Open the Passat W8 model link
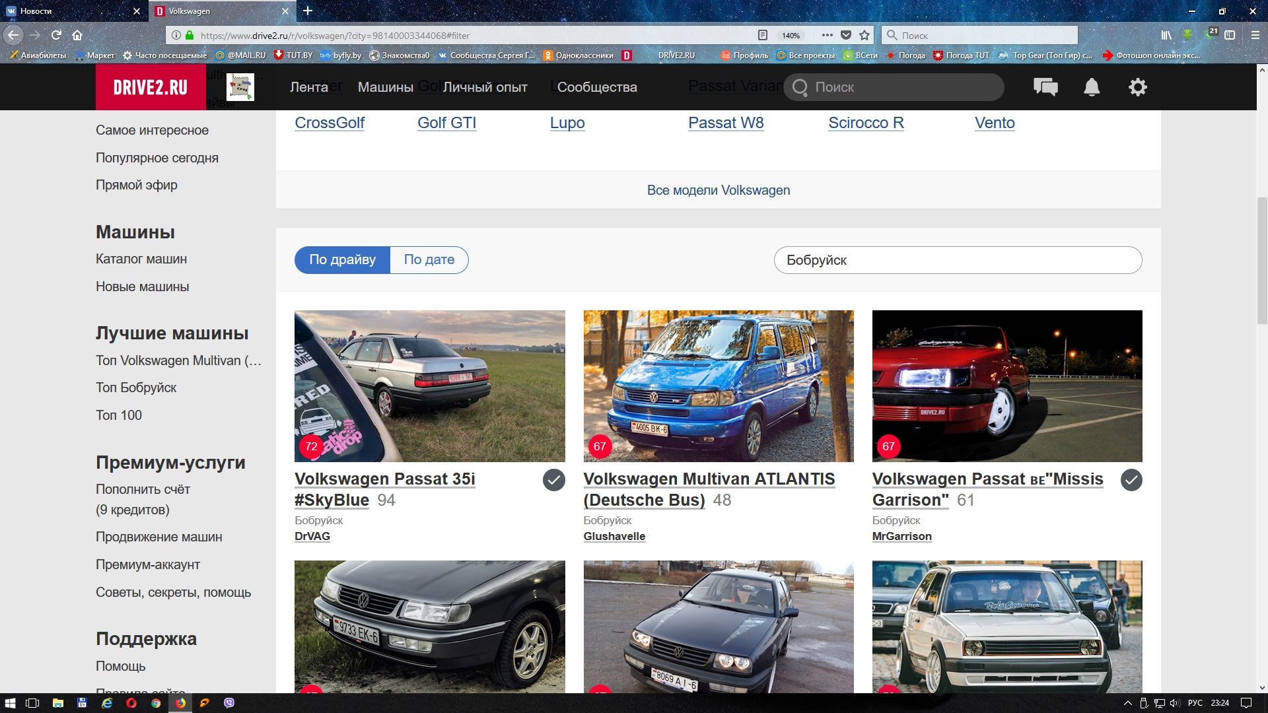The width and height of the screenshot is (1268, 713). (x=726, y=123)
